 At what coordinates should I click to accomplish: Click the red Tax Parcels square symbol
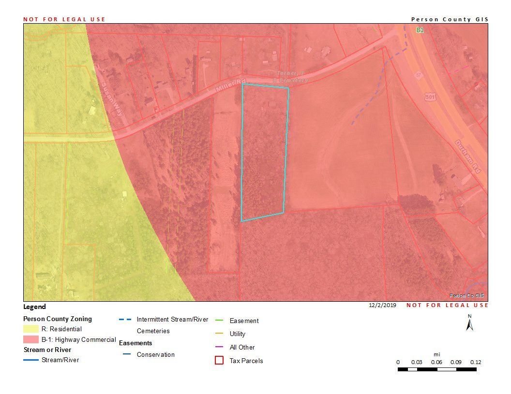point(219,360)
